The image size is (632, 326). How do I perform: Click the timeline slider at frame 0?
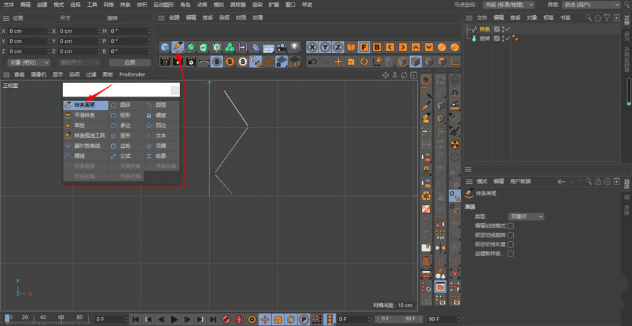pos(7,318)
